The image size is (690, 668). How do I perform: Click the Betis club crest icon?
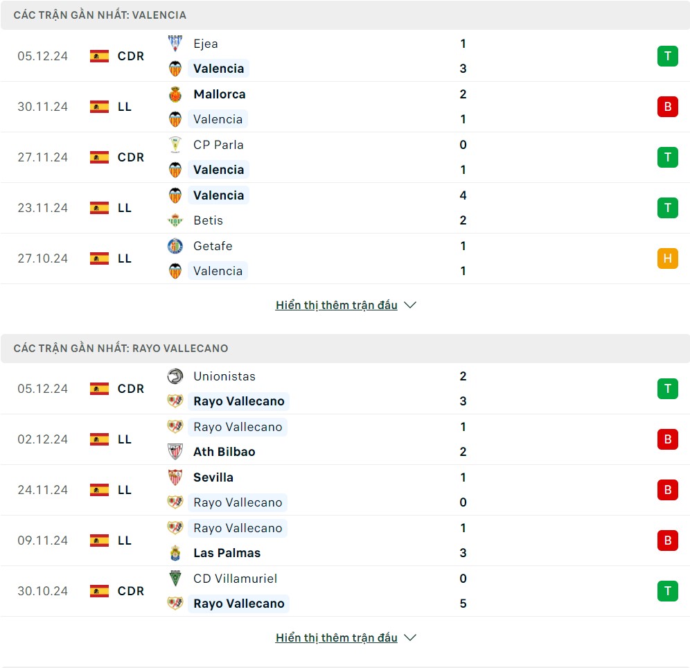pos(175,220)
